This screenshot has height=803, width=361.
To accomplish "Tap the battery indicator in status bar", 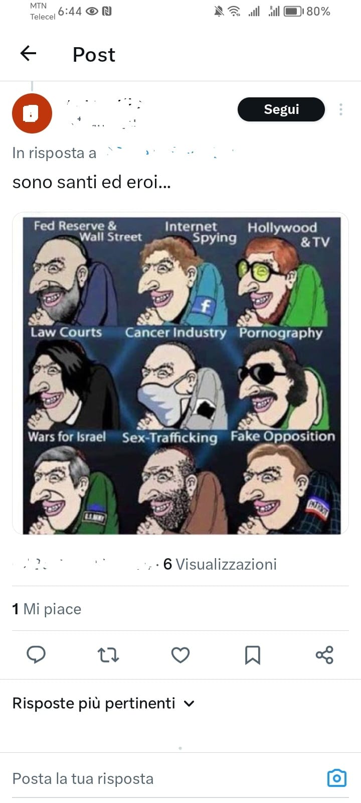I will [x=294, y=11].
